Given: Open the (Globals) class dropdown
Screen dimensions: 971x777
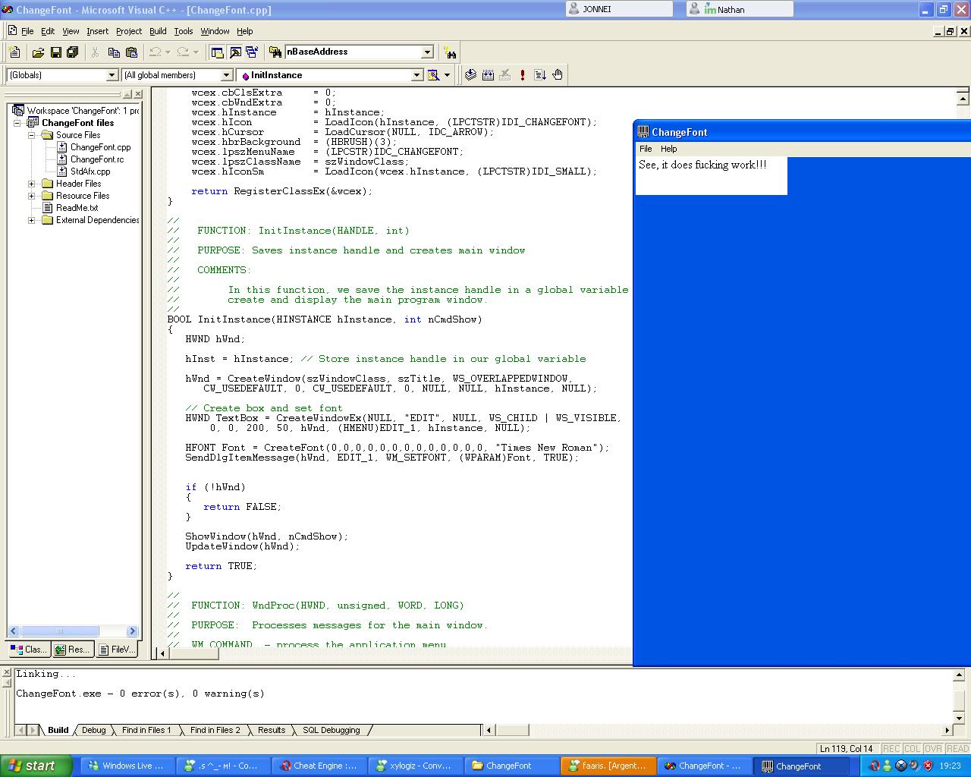Looking at the screenshot, I should point(112,75).
